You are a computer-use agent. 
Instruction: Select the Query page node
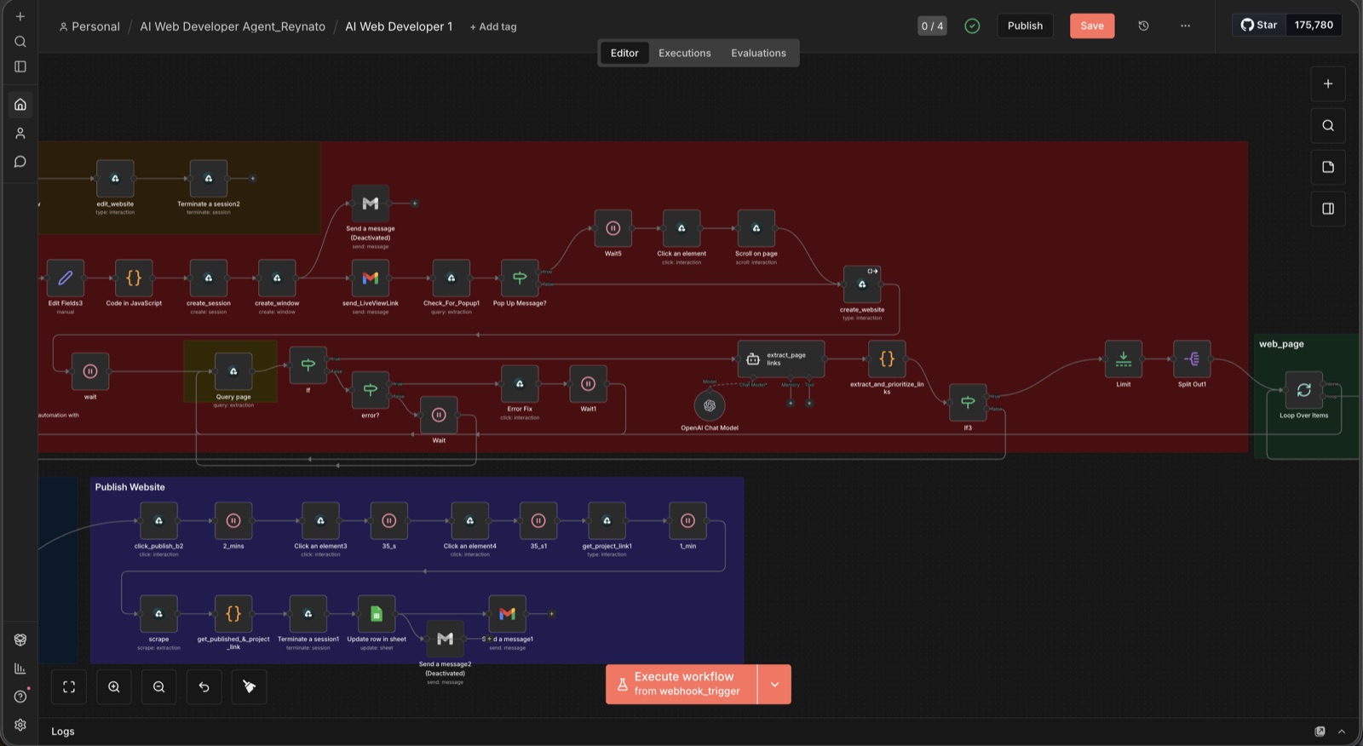click(233, 371)
